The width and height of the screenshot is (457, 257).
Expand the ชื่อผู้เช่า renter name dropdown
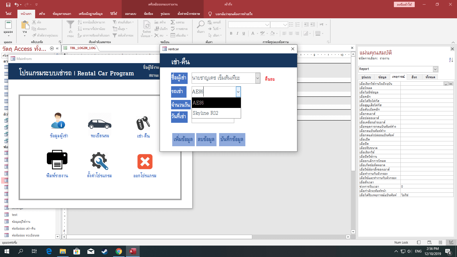point(258,78)
